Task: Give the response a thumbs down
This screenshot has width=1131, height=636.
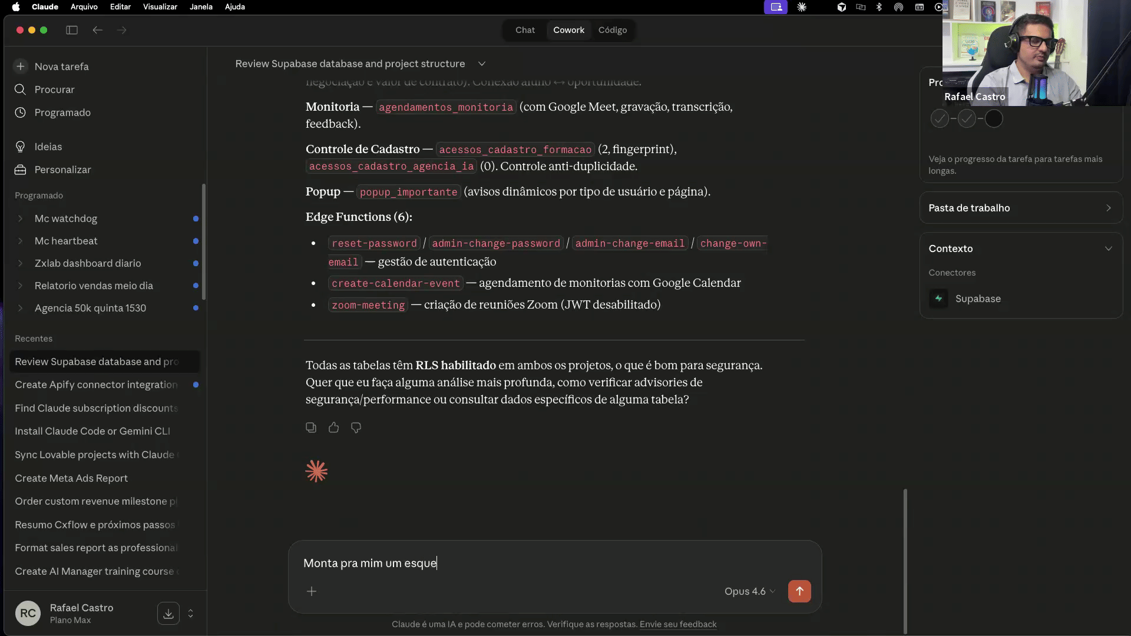Action: tap(356, 428)
